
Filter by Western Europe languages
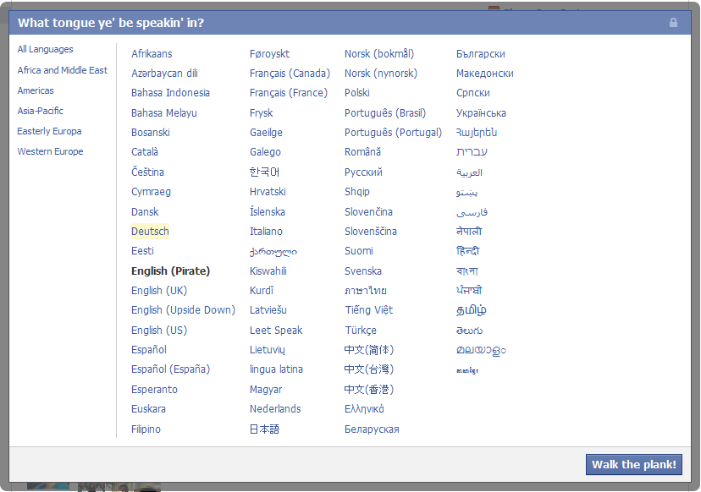50,151
